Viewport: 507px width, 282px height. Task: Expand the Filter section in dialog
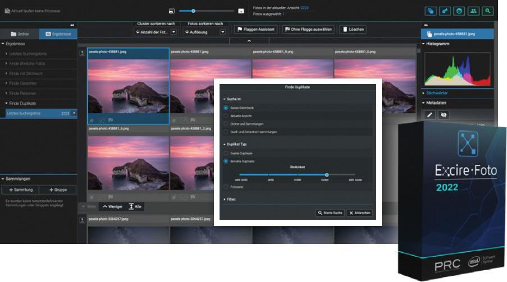tap(225, 199)
